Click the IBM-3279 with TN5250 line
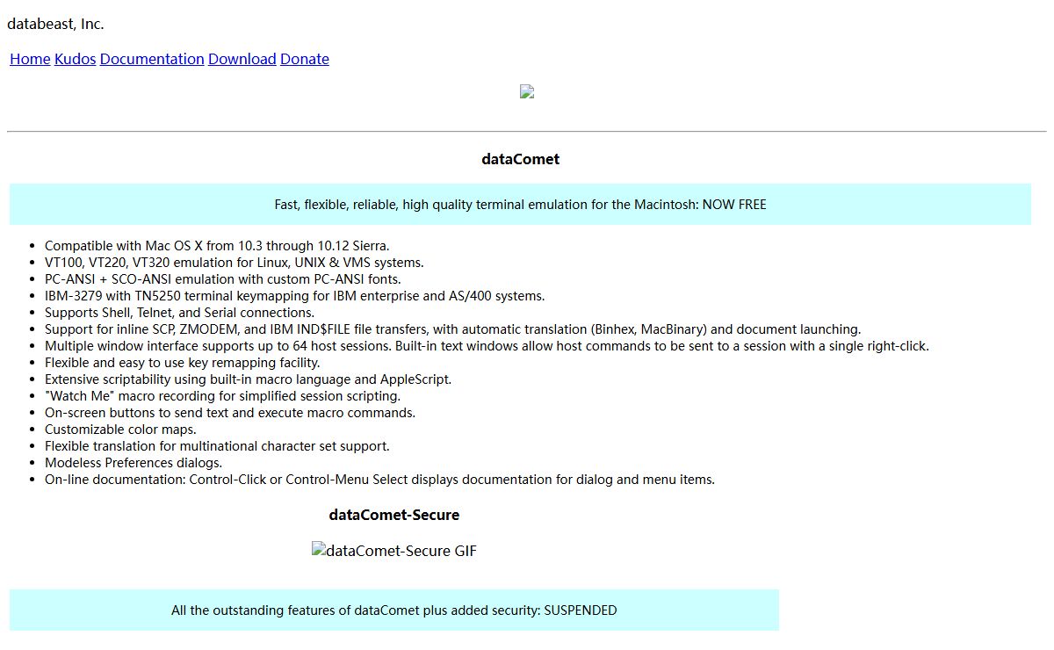The width and height of the screenshot is (1054, 650). [x=295, y=296]
